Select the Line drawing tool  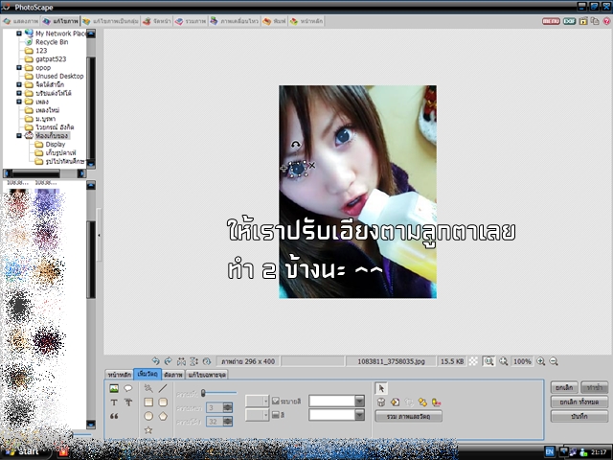(163, 388)
